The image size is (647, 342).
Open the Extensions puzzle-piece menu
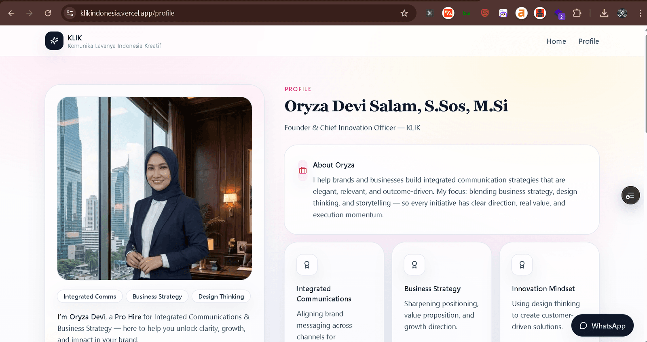[x=577, y=13]
